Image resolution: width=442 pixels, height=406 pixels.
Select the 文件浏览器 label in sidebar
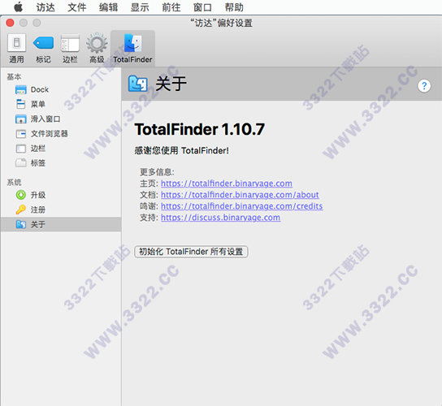pyautogui.click(x=50, y=133)
